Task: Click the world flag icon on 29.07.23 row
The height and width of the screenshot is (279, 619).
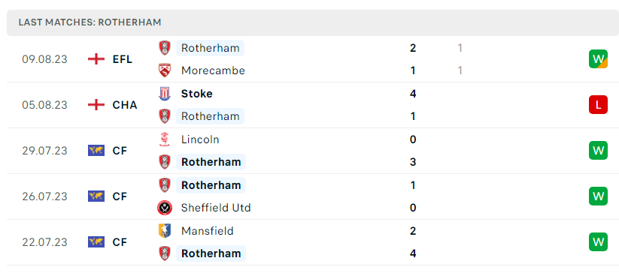Action: click(x=96, y=151)
